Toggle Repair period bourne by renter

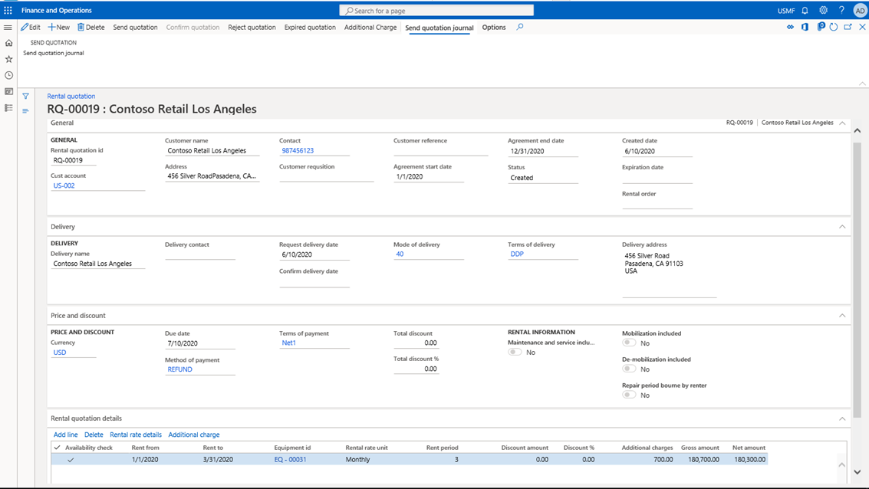pyautogui.click(x=629, y=395)
